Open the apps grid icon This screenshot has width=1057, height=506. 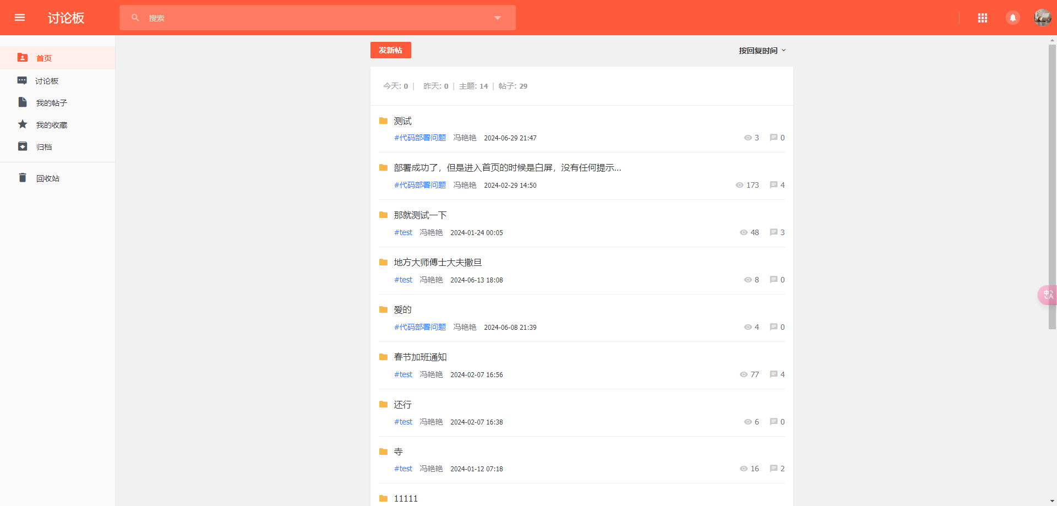pos(983,18)
